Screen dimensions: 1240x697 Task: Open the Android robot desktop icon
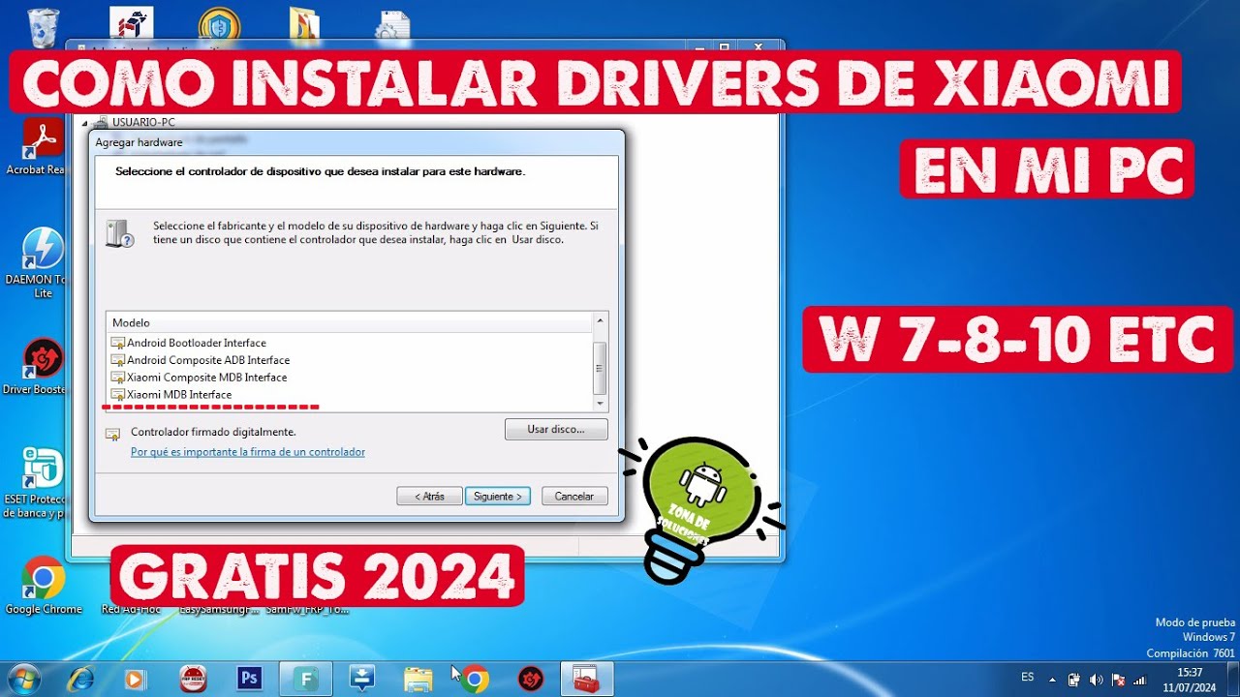coord(132,21)
